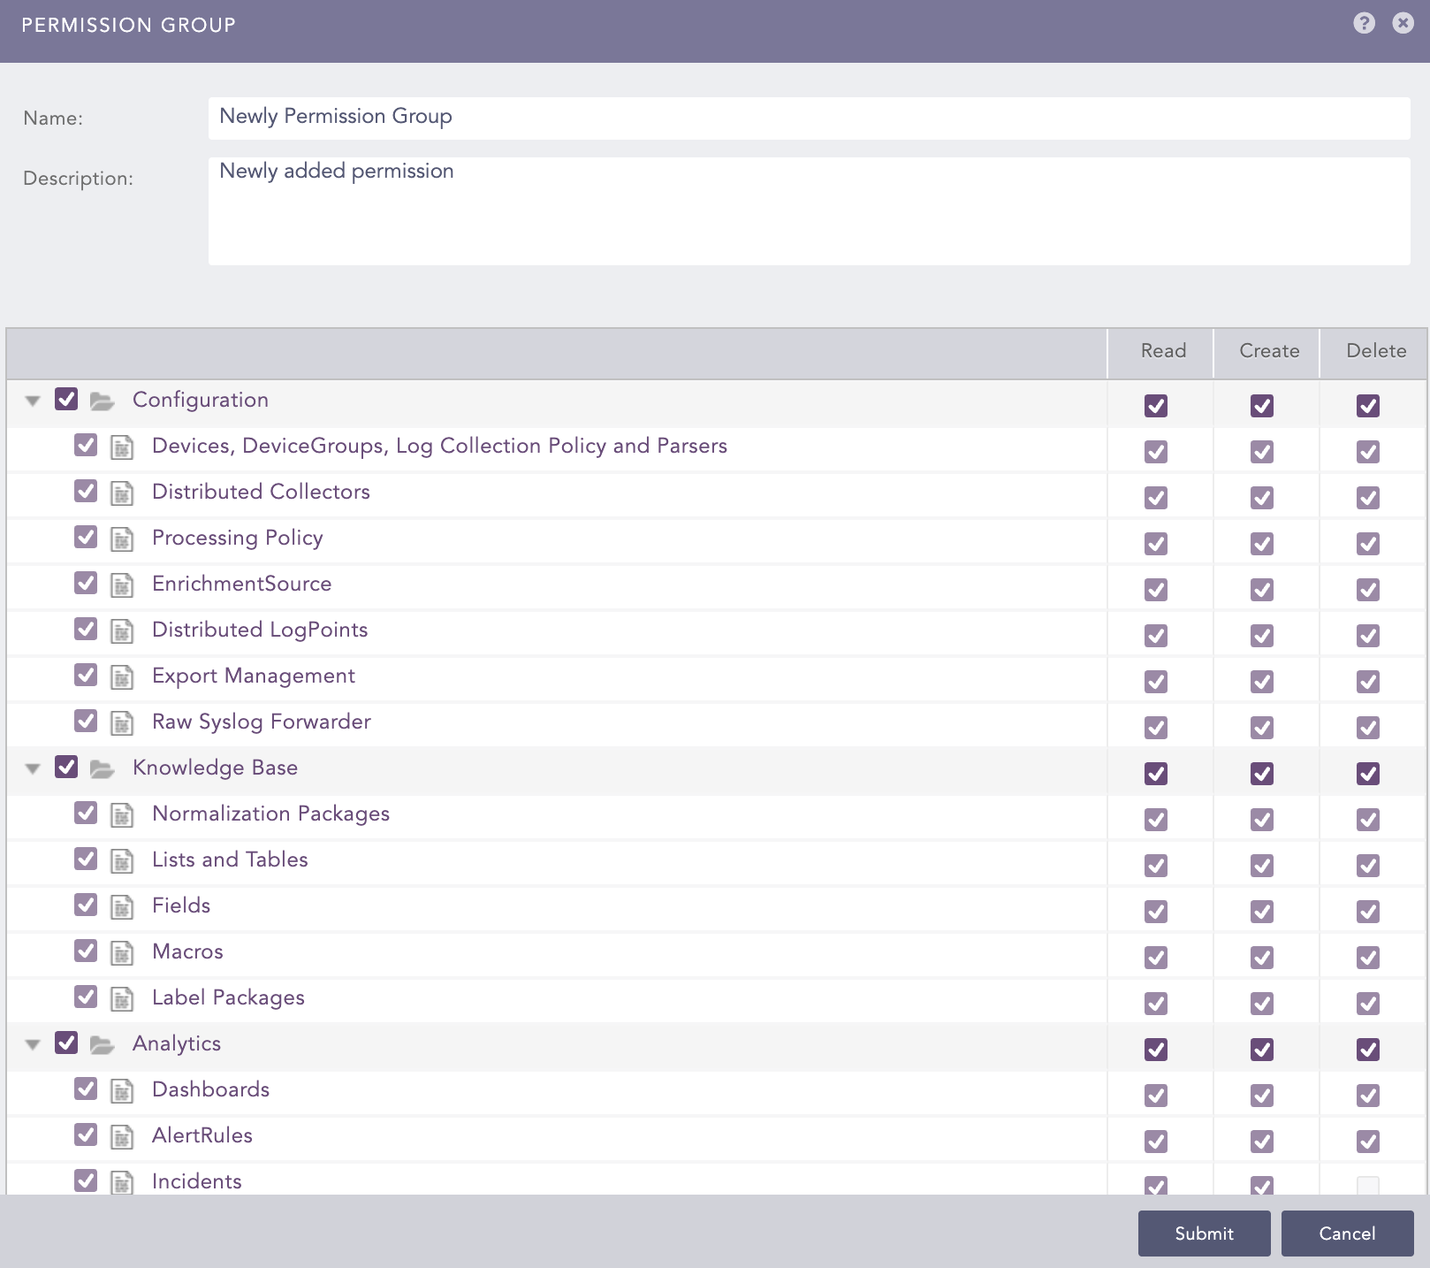Select the Lists and Tables item
The image size is (1430, 1268).
click(x=230, y=859)
